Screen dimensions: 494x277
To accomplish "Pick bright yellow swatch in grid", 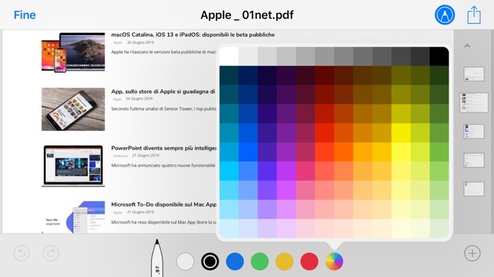I will (401, 133).
